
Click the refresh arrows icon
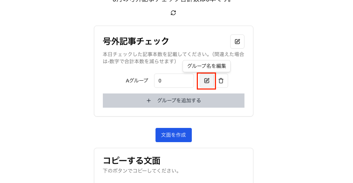click(173, 13)
